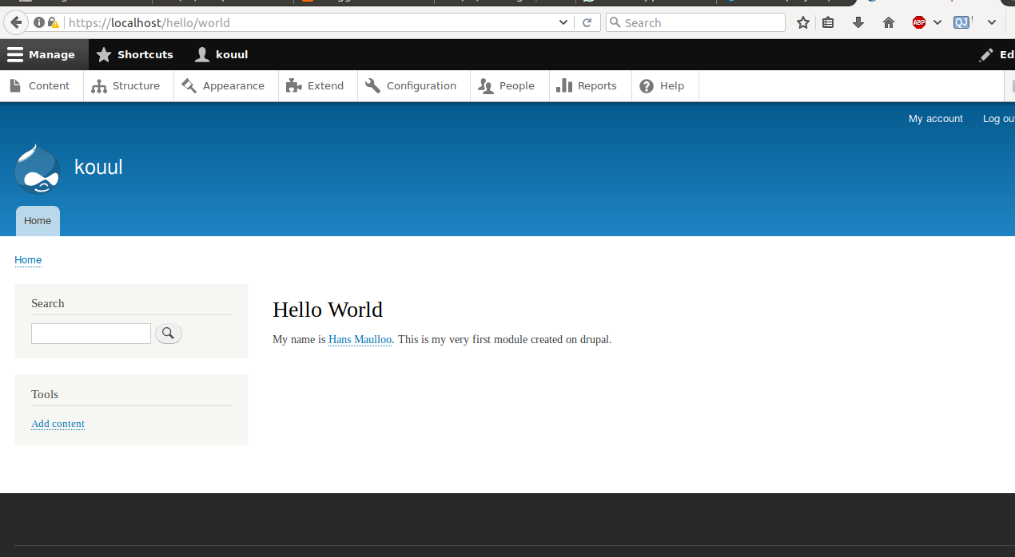Image resolution: width=1015 pixels, height=557 pixels.
Task: Click inside the Search text field
Action: (x=90, y=333)
